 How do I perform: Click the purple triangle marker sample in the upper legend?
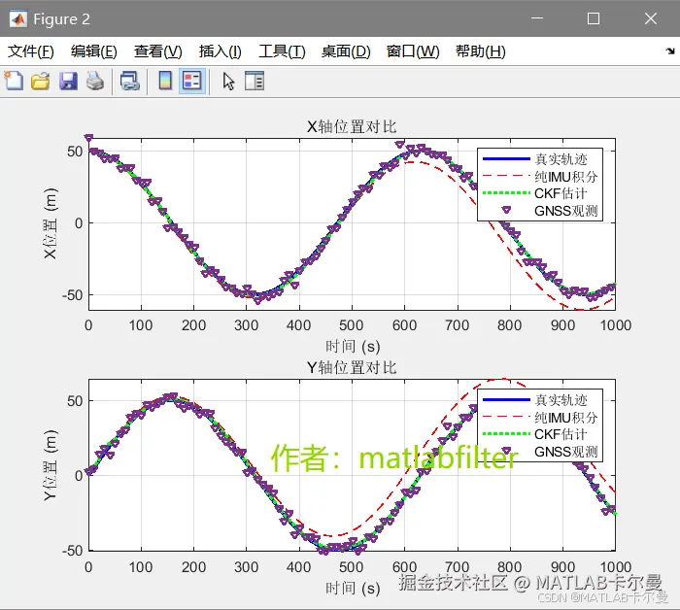(506, 210)
